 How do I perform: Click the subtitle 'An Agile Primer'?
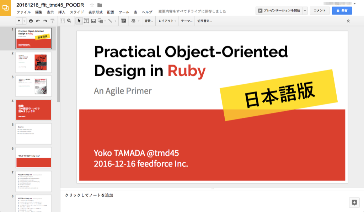[x=123, y=91]
